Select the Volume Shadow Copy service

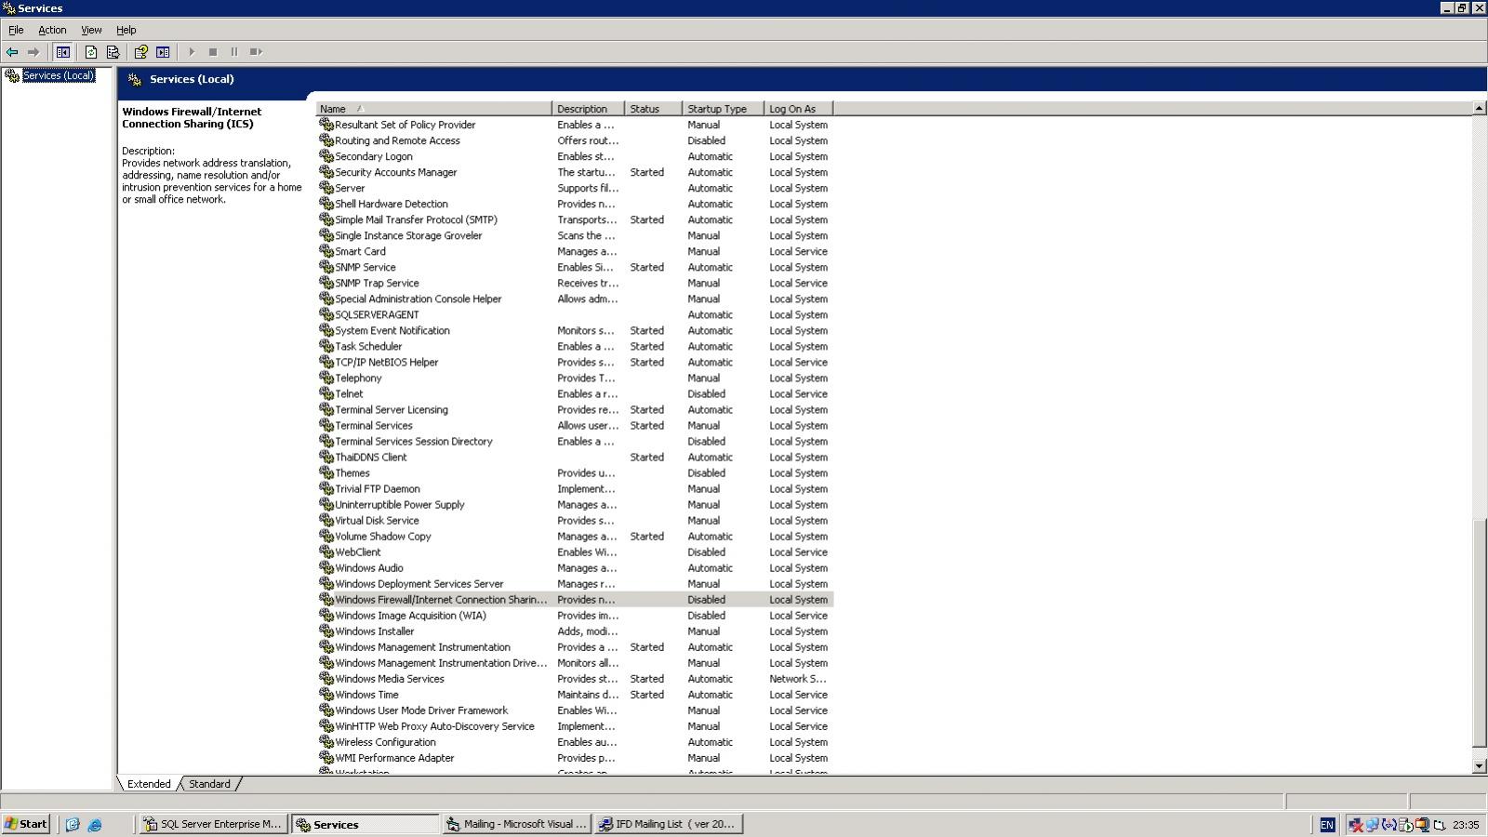tap(575, 536)
